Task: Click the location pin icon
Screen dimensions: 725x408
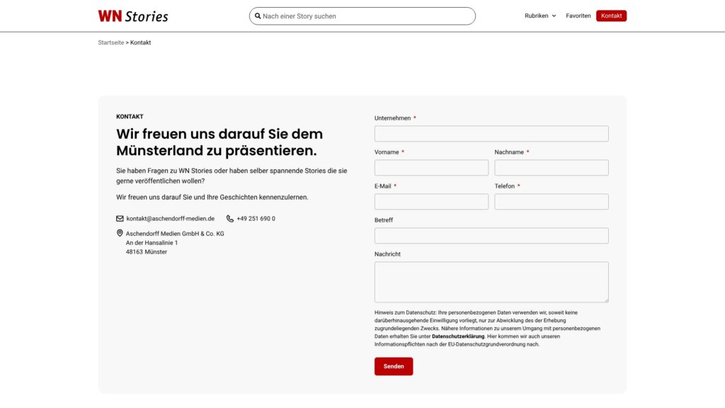Action: click(119, 232)
